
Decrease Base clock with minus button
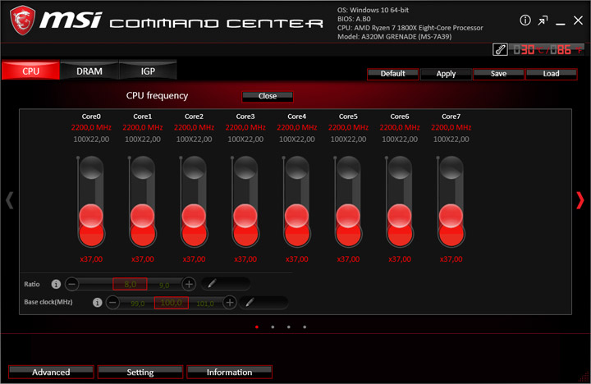(112, 302)
